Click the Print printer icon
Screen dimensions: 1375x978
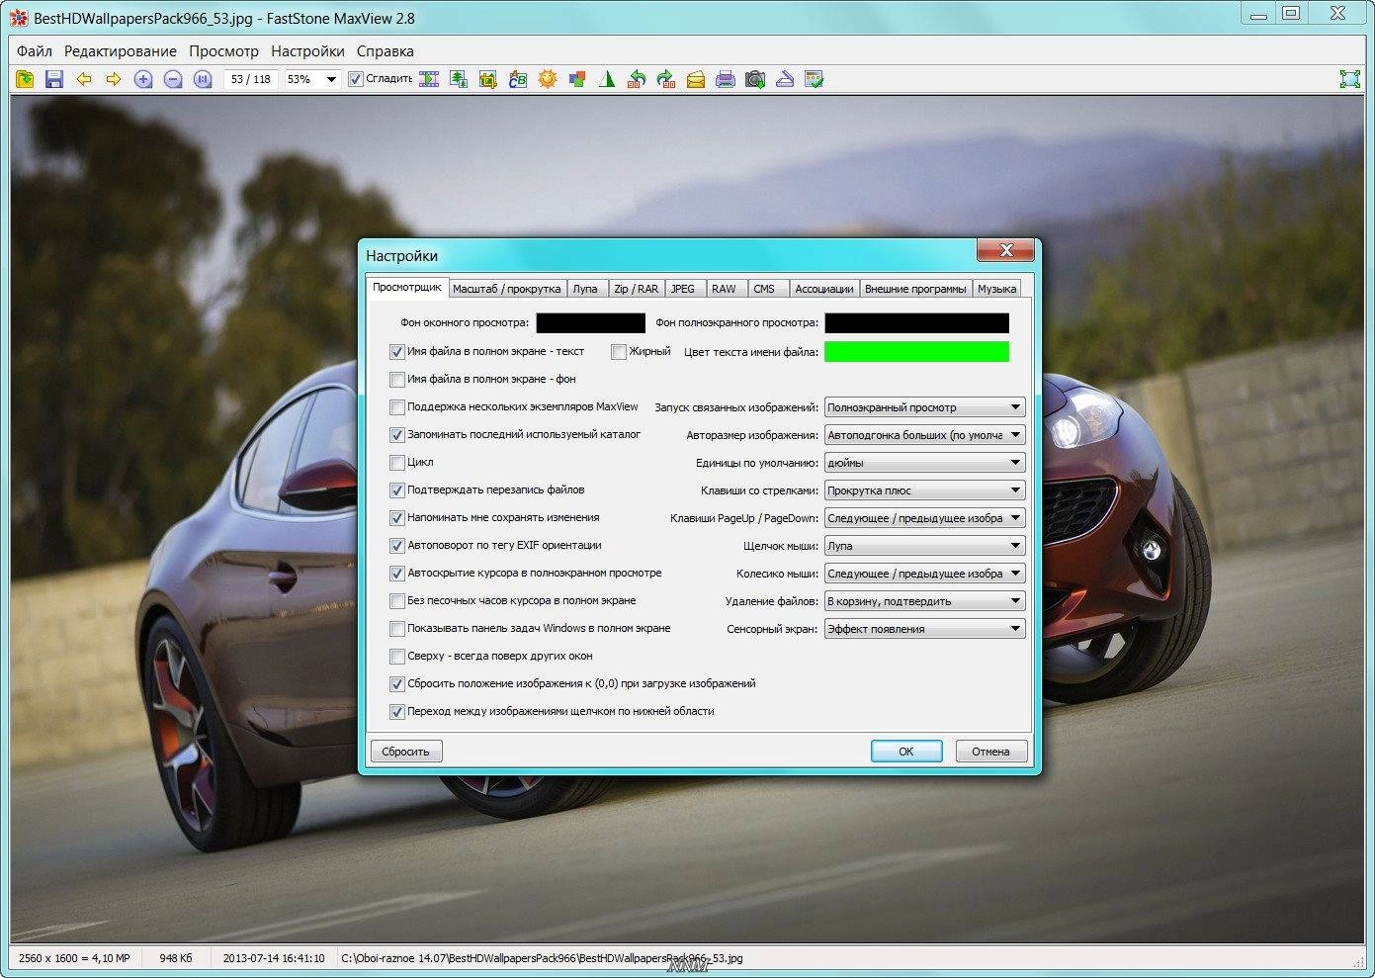tap(726, 79)
